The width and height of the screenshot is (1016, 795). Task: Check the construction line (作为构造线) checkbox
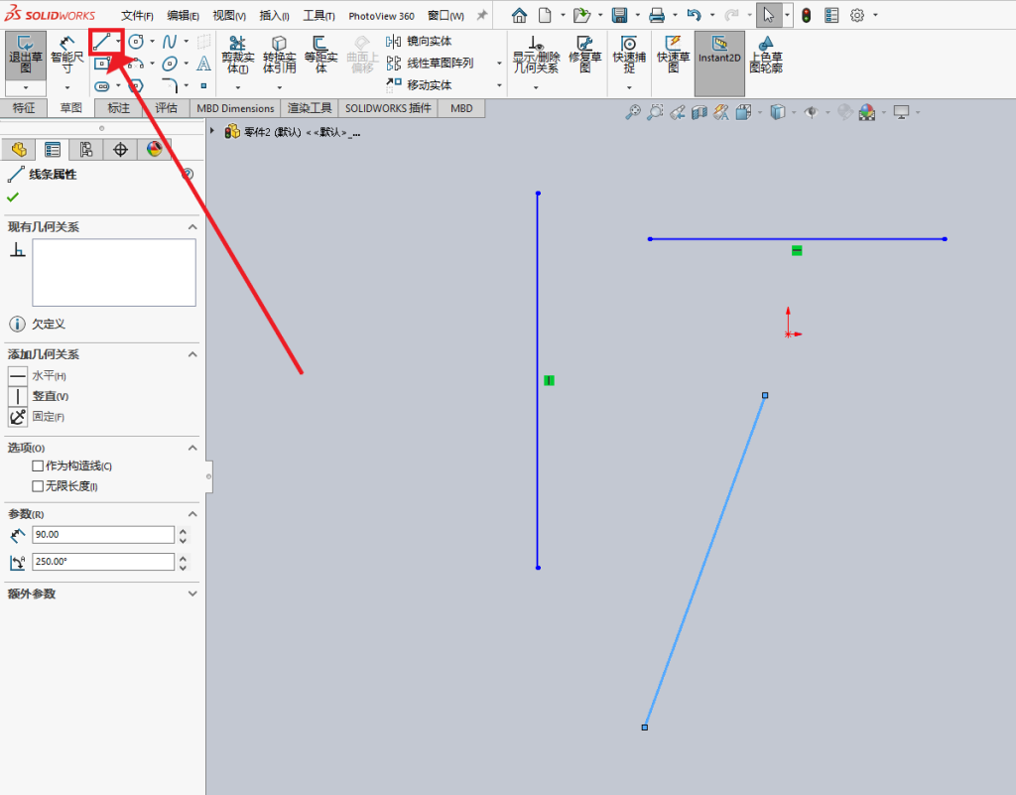click(x=38, y=465)
